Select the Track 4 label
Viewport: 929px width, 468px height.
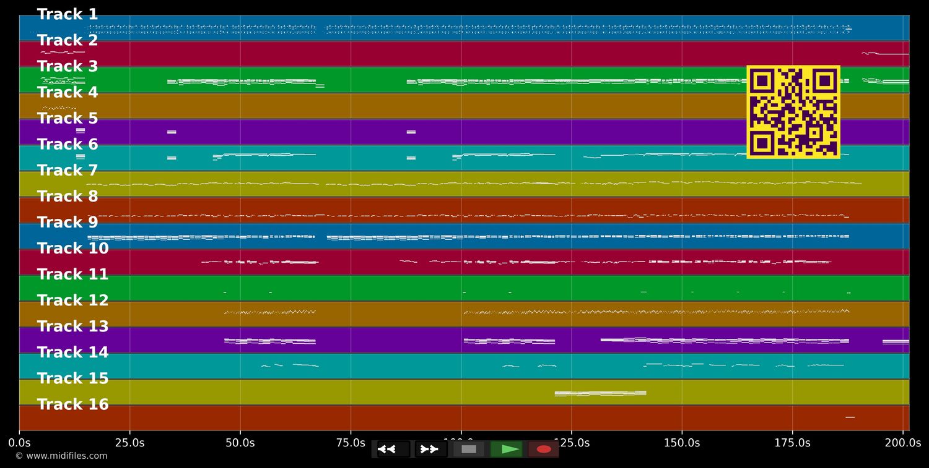point(68,92)
